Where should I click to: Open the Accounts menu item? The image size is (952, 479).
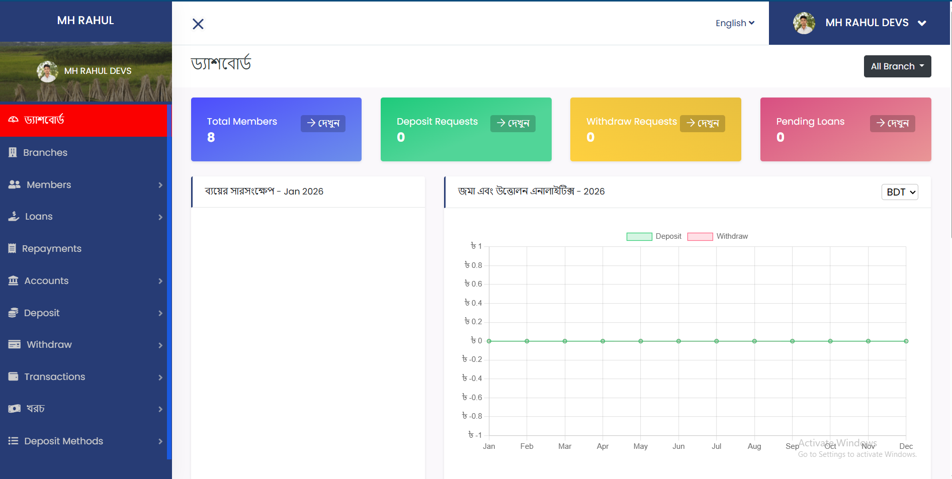(83, 280)
